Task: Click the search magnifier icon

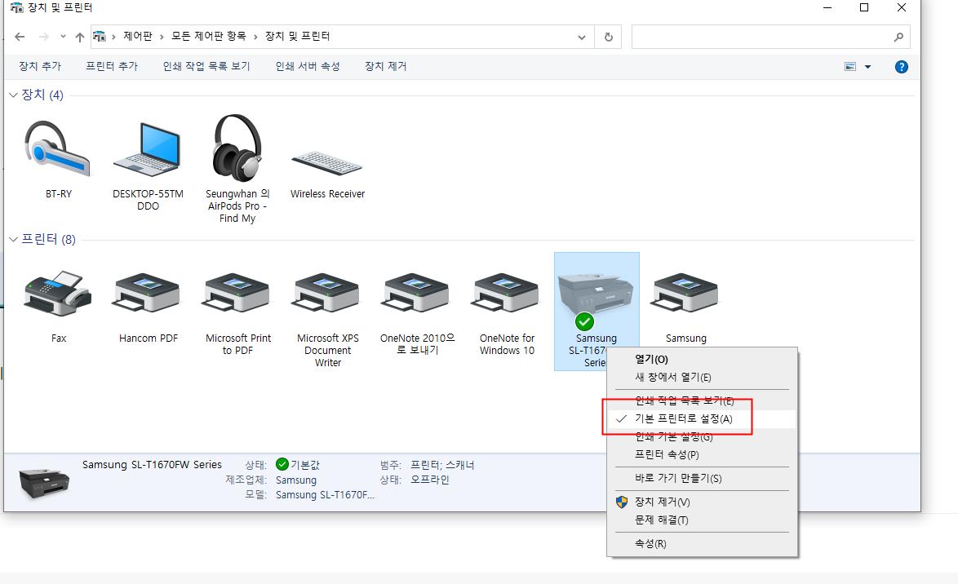Action: pos(898,37)
